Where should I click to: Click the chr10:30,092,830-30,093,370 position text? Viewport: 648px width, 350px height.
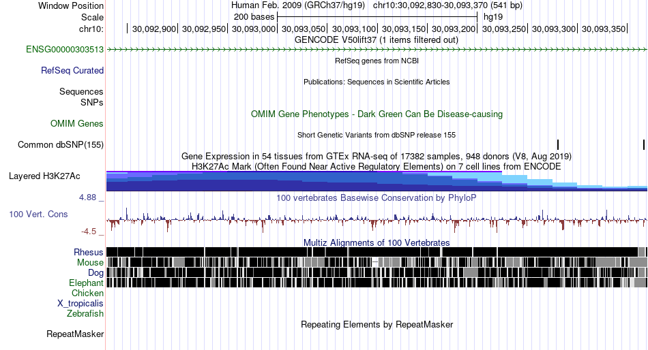tap(447, 5)
